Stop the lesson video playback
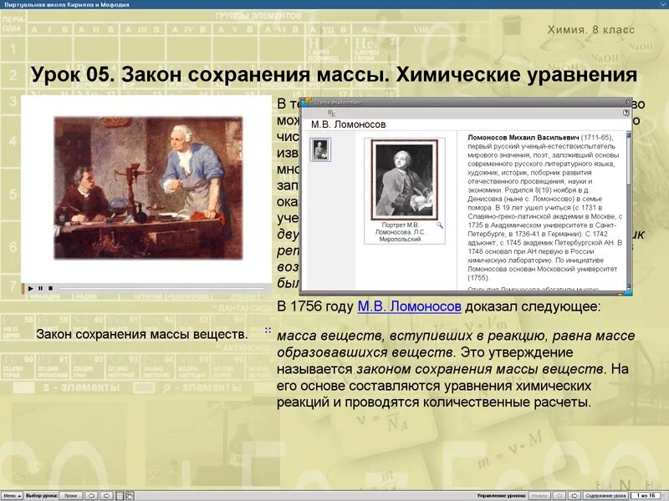Screen dimensions: 669x501 pyautogui.click(x=50, y=288)
